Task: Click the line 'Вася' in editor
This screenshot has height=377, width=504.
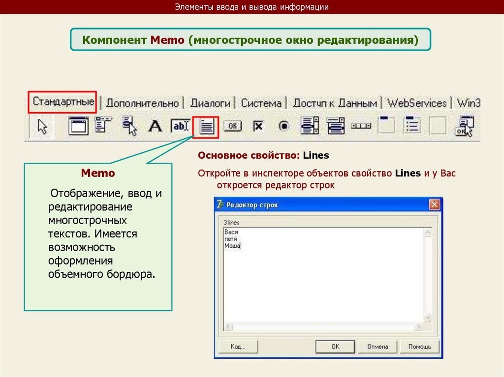Action: pos(231,232)
